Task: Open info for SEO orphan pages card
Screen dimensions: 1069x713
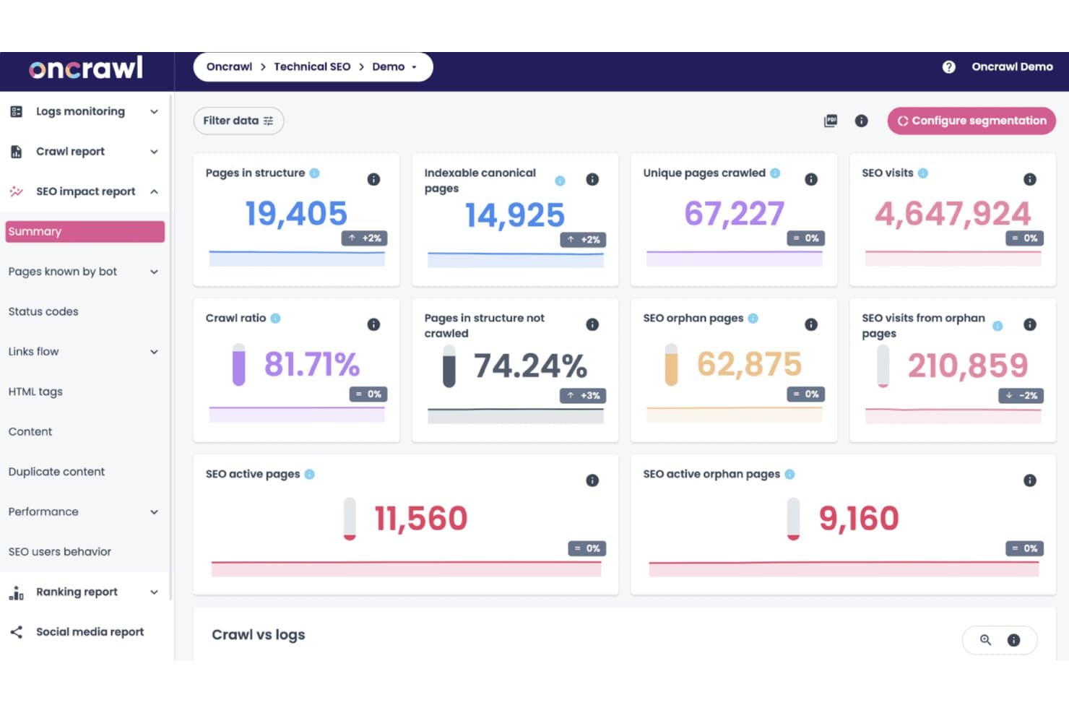Action: click(x=811, y=324)
